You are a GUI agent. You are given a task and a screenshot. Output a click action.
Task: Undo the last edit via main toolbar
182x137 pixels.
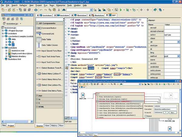coord(41,10)
